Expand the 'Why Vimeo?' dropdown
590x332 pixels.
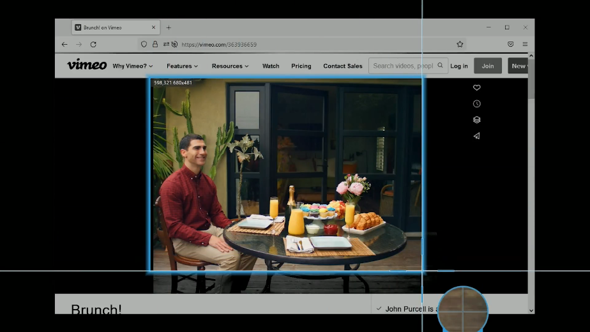(x=133, y=66)
